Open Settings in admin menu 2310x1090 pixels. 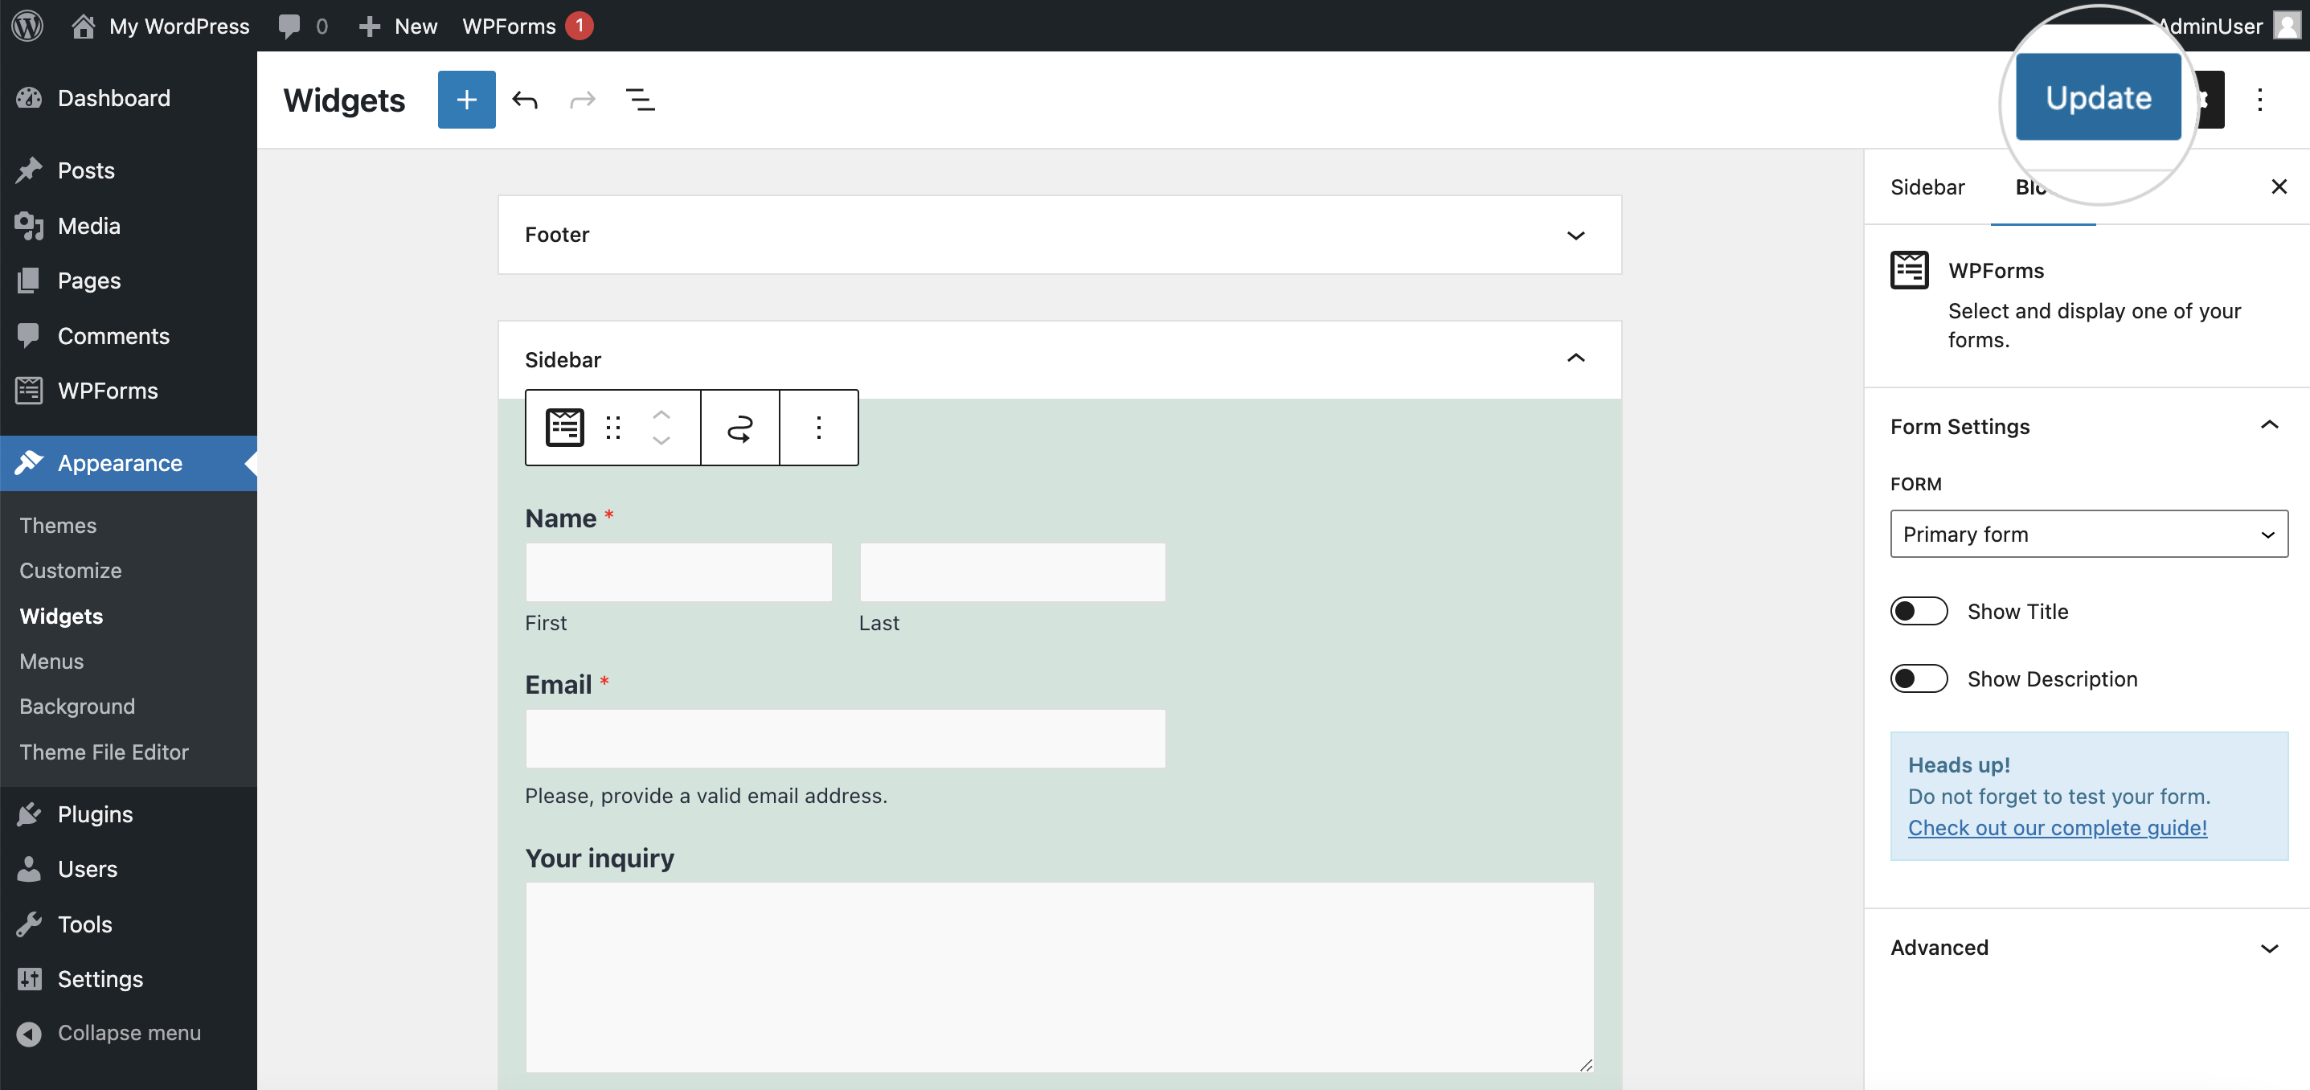click(x=129, y=980)
